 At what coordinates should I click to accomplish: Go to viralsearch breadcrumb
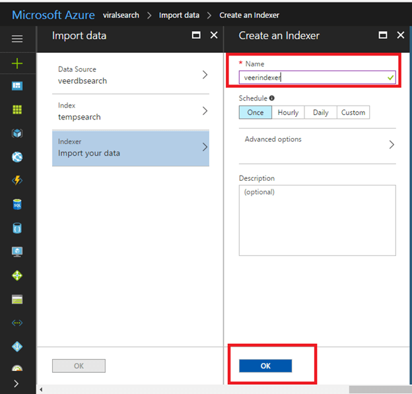tap(121, 15)
